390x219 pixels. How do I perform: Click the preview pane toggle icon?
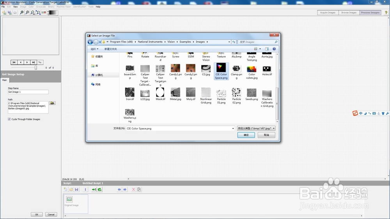click(x=267, y=49)
